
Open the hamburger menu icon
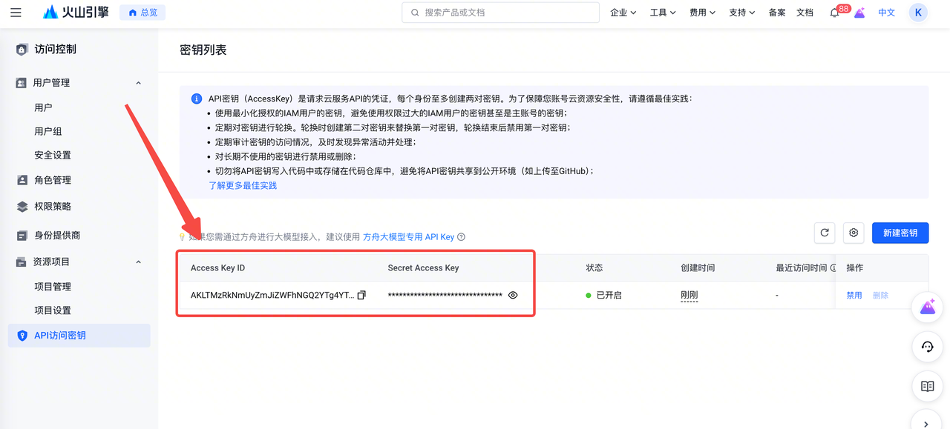point(16,13)
